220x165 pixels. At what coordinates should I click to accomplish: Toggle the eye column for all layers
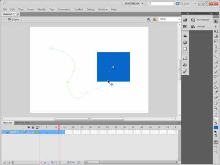point(29,127)
